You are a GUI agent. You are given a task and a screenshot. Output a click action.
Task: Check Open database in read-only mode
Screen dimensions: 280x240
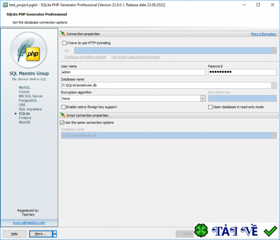tap(210, 107)
